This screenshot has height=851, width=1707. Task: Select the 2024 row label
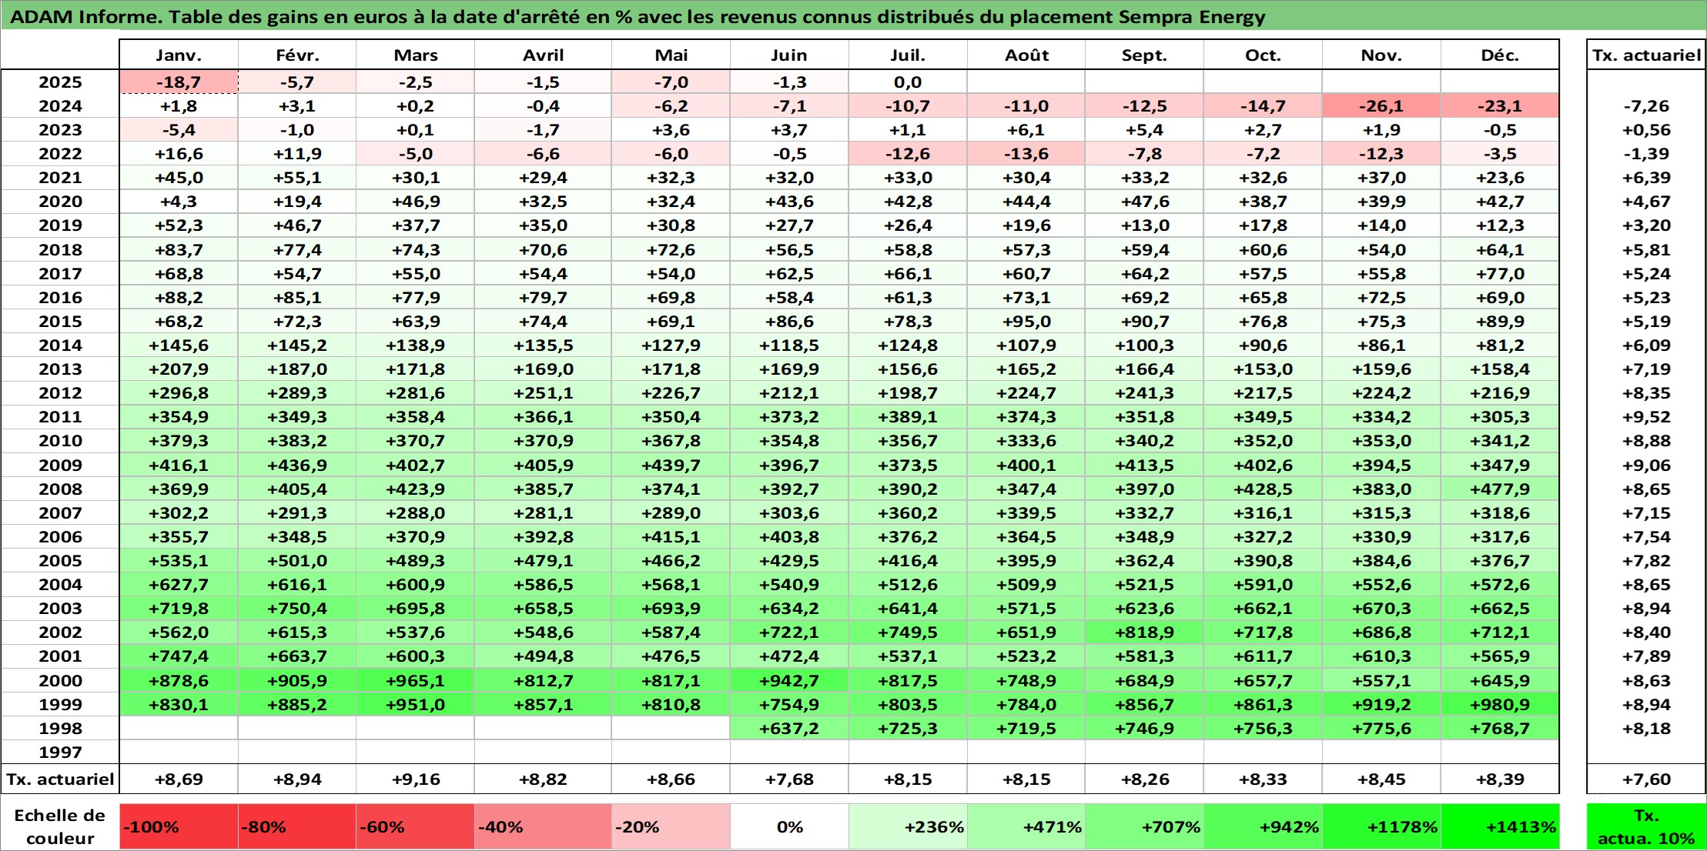click(x=60, y=105)
